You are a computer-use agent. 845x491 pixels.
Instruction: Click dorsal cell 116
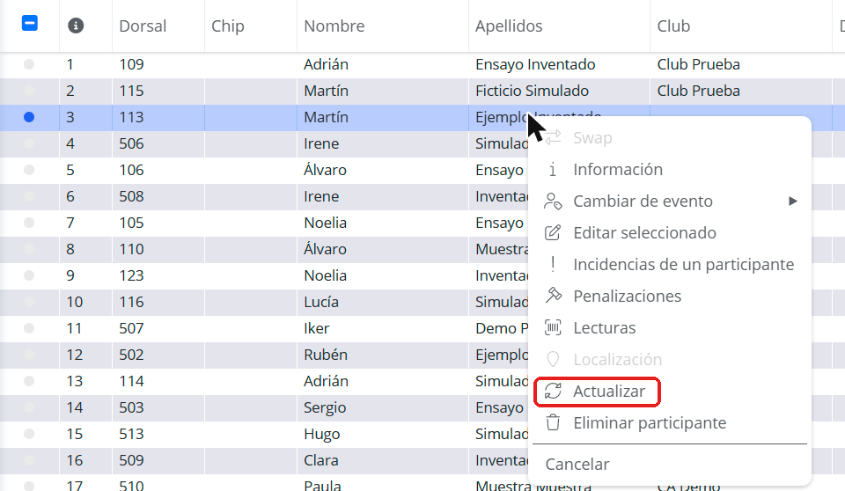(131, 302)
